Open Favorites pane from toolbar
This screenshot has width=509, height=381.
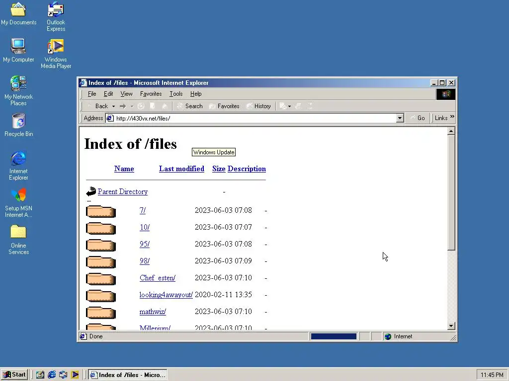[224, 106]
